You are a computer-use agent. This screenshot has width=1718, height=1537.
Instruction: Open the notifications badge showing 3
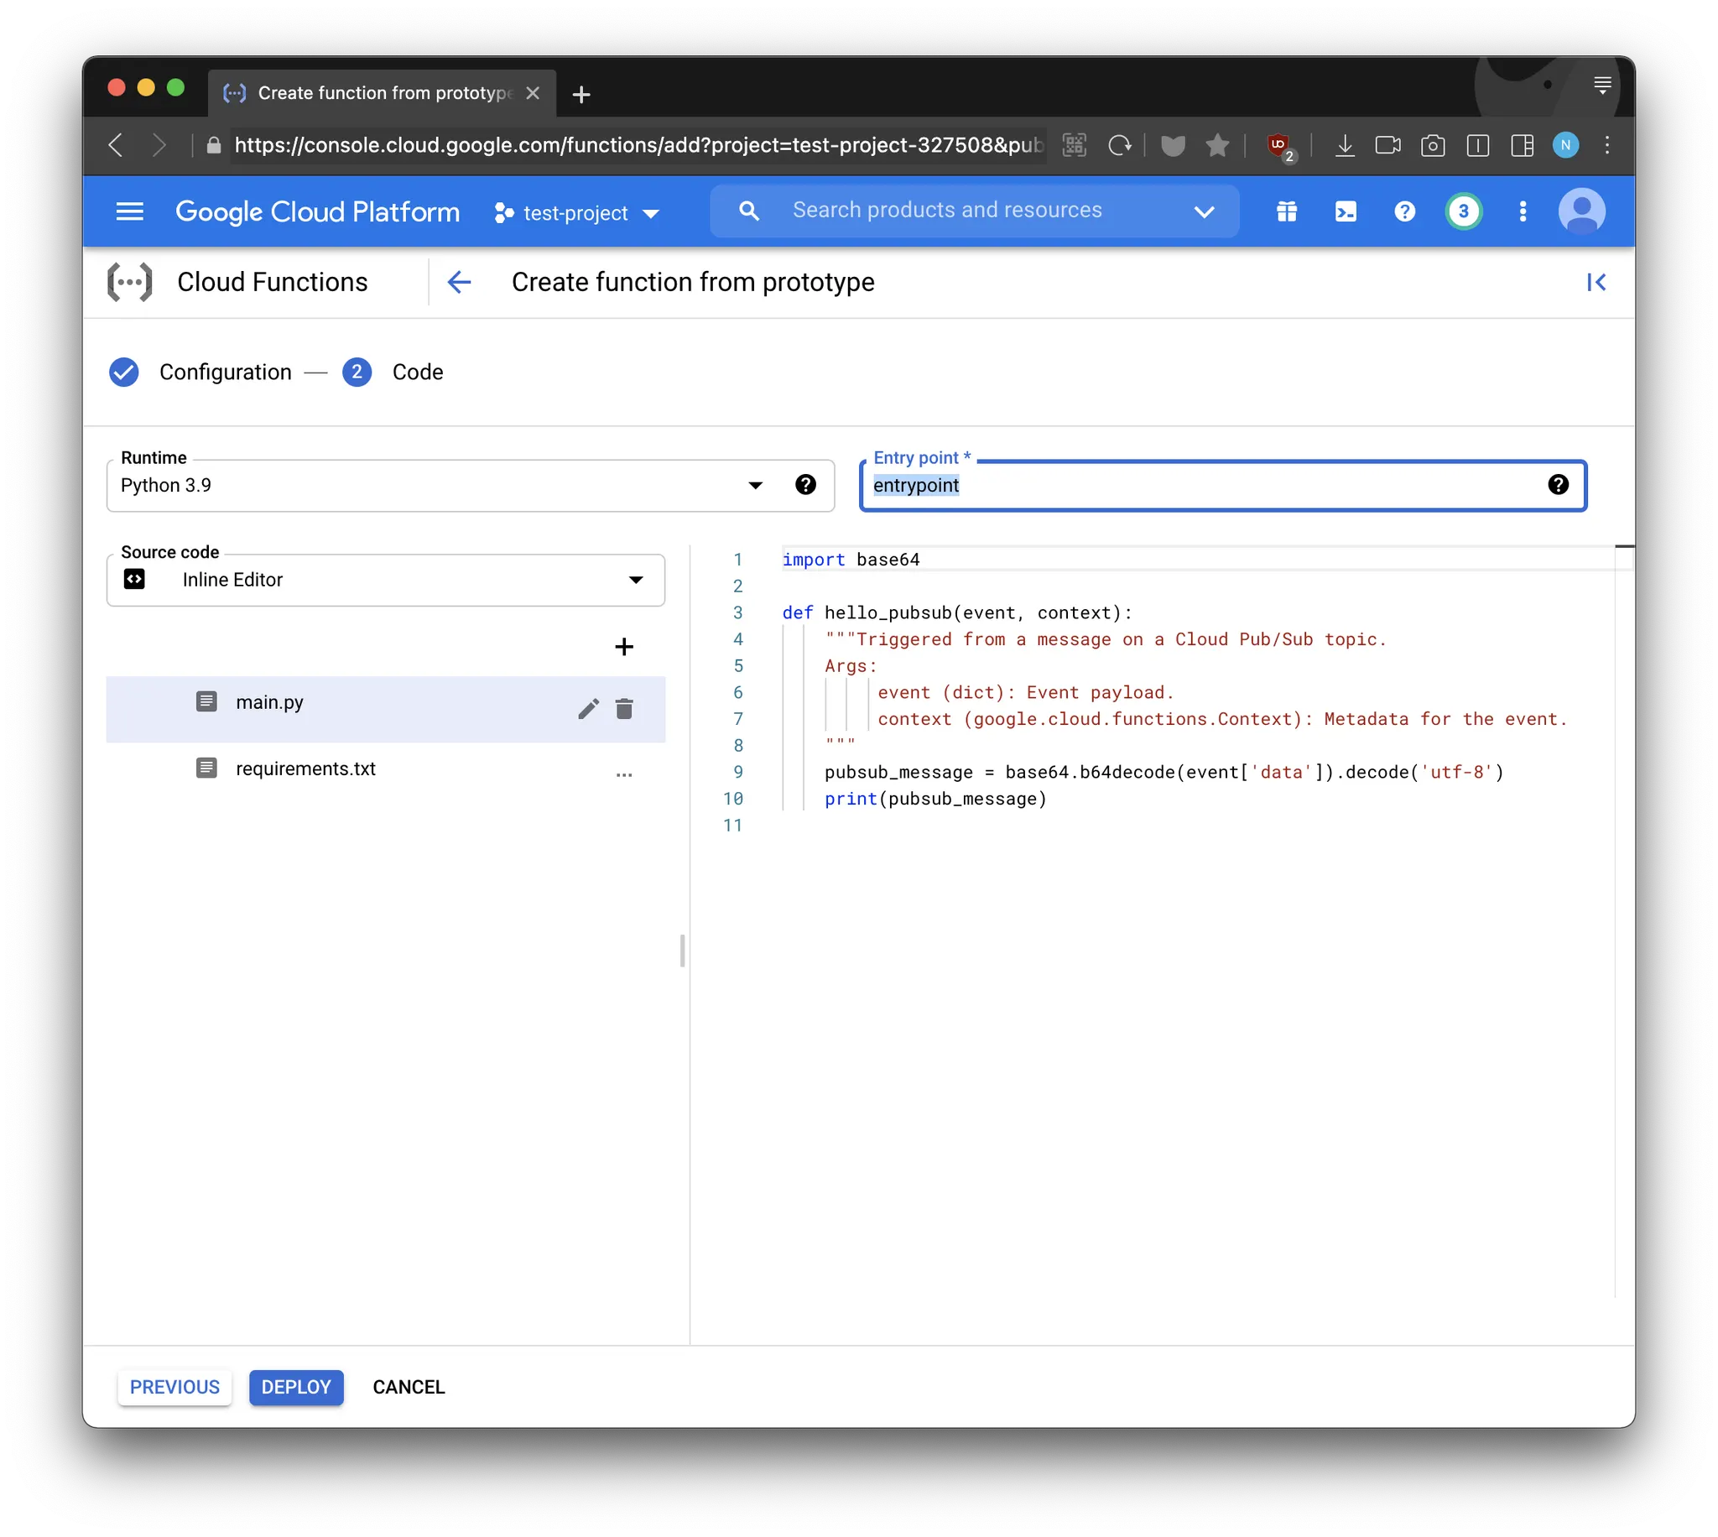pos(1462,211)
